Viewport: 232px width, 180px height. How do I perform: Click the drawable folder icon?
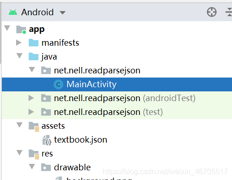tap(46, 167)
